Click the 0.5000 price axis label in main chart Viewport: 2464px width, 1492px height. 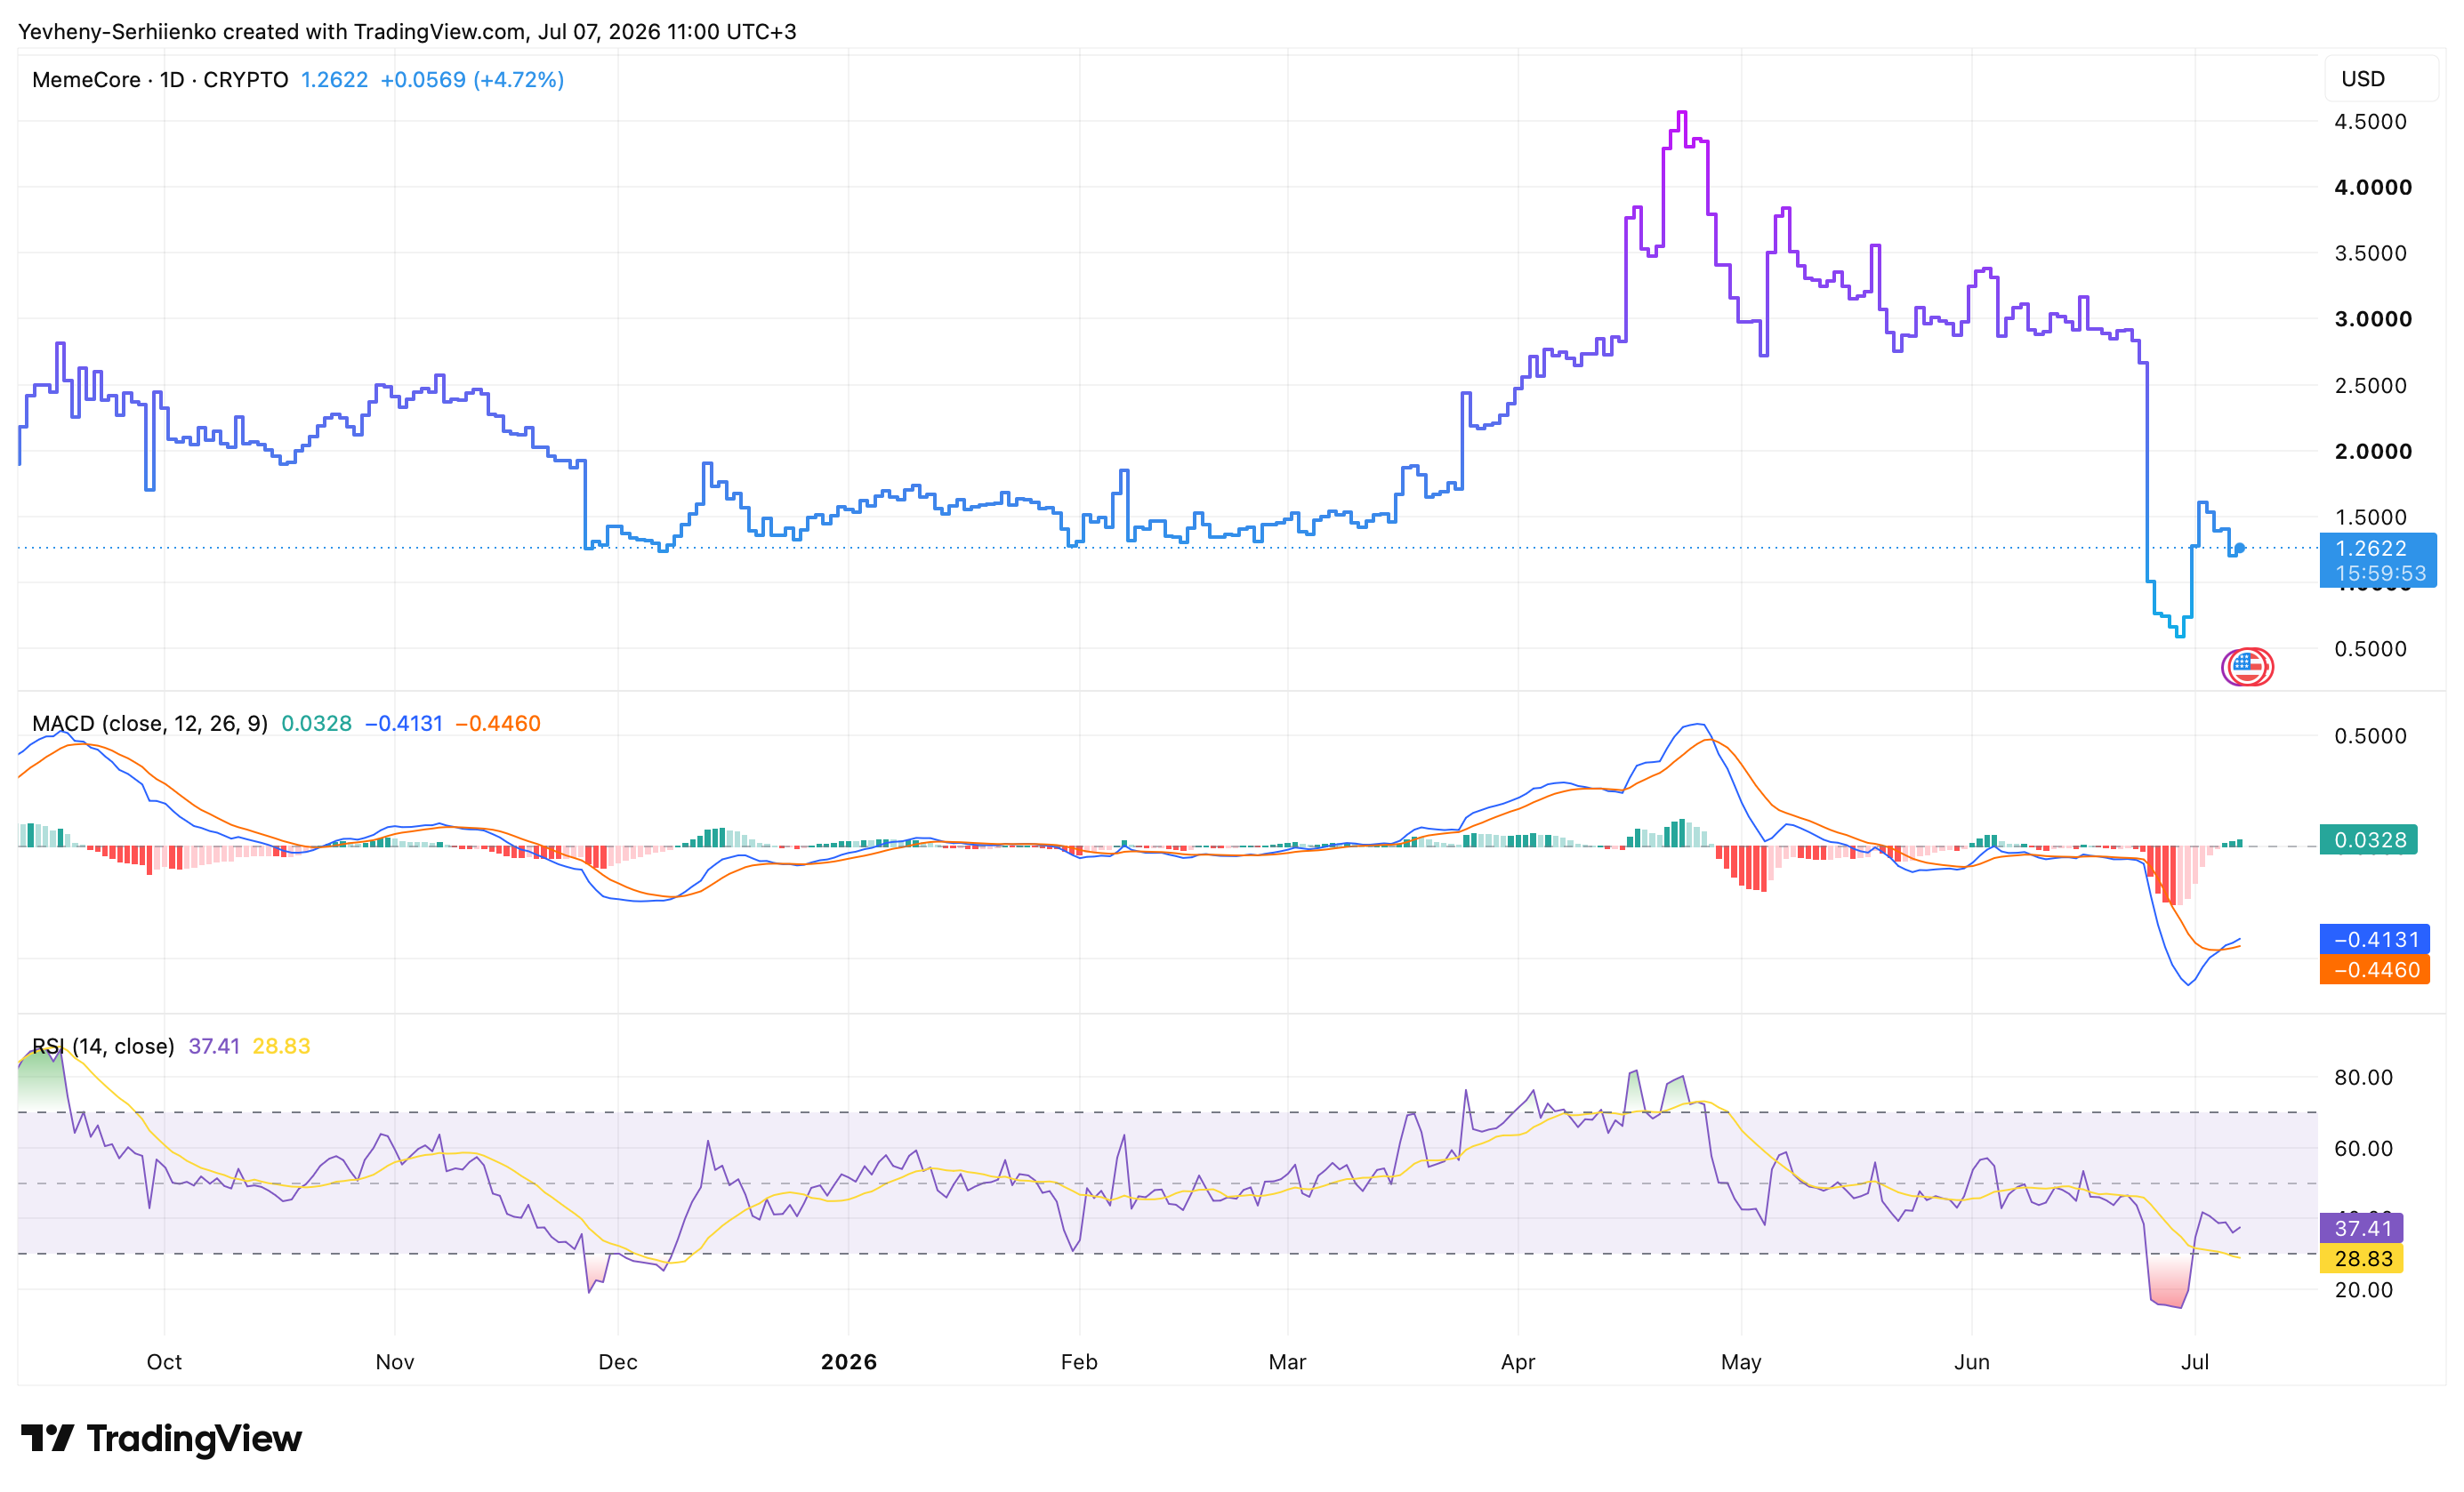point(2370,650)
